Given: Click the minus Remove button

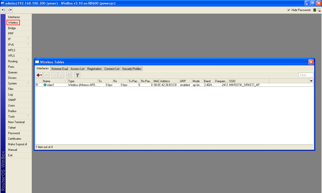Looking at the screenshot, I should tap(47, 75).
